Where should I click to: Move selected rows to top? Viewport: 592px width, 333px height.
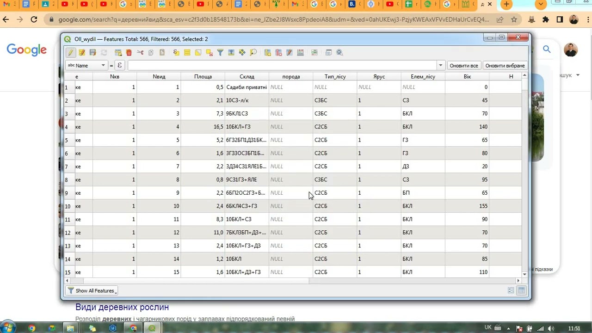coord(231,53)
